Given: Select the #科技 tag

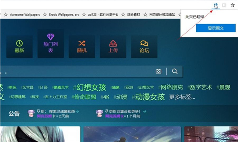Looking at the screenshot, I should coord(35,97).
